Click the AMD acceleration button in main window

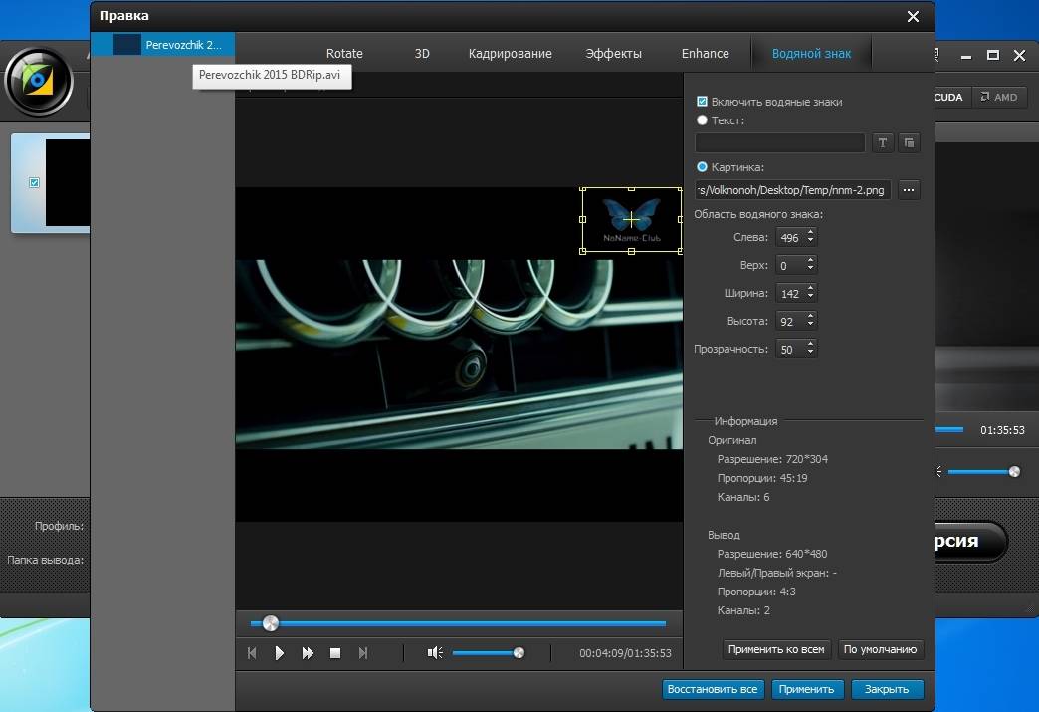998,97
